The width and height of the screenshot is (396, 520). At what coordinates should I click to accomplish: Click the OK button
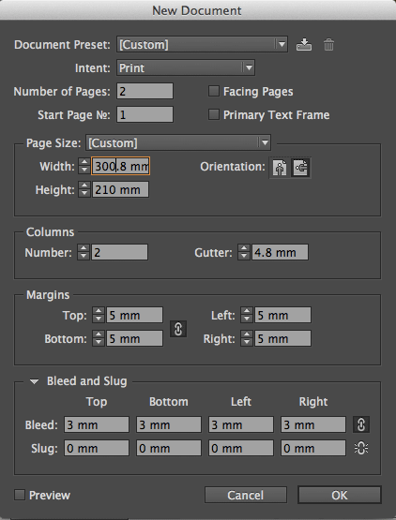tap(339, 495)
